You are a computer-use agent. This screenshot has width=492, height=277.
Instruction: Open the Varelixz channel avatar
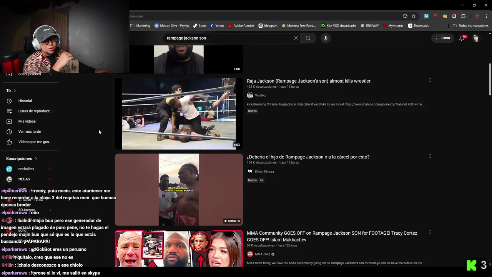(x=250, y=95)
